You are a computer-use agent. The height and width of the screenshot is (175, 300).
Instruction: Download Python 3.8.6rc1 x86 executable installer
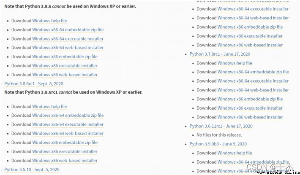(65, 151)
